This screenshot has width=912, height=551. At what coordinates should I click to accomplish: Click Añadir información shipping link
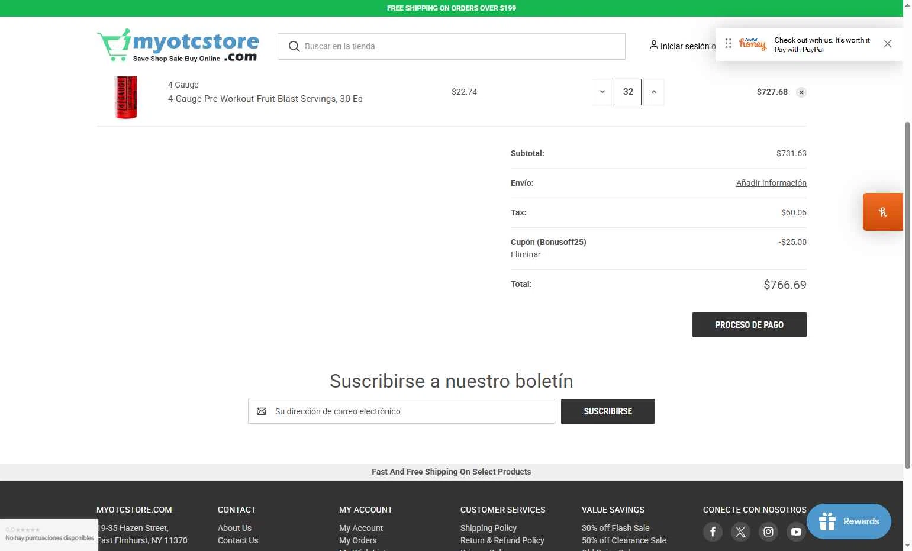[x=771, y=183]
